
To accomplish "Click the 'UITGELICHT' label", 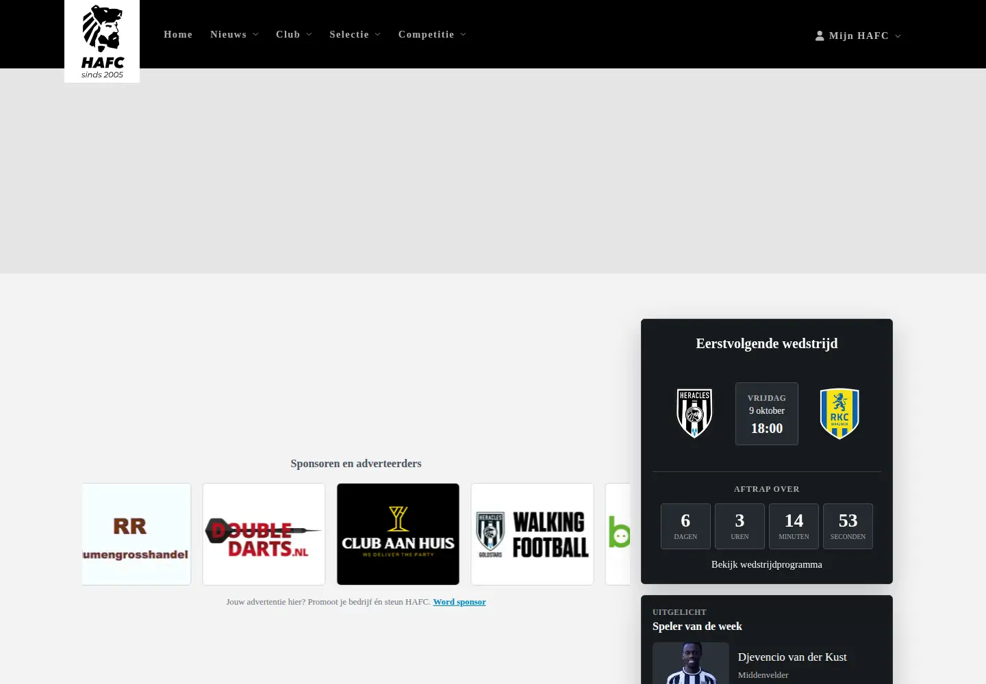I will 679,612.
